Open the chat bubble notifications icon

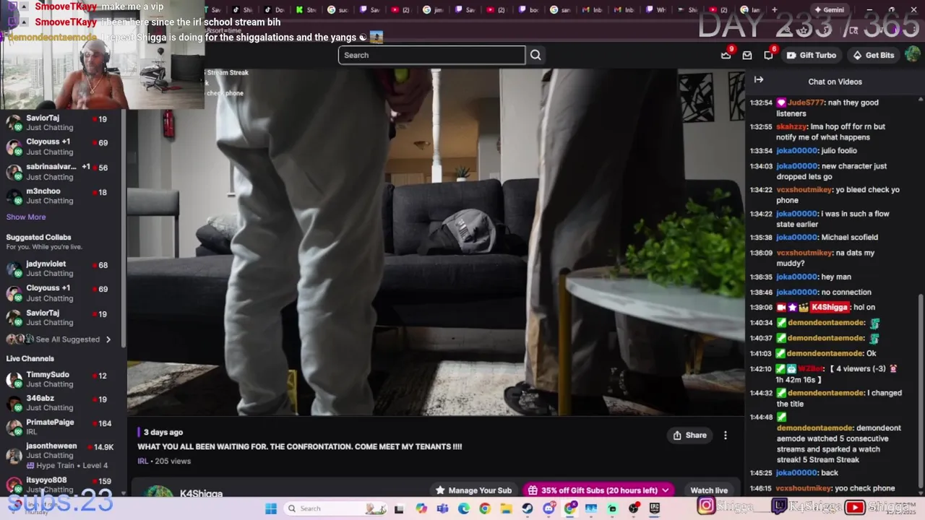(x=768, y=55)
